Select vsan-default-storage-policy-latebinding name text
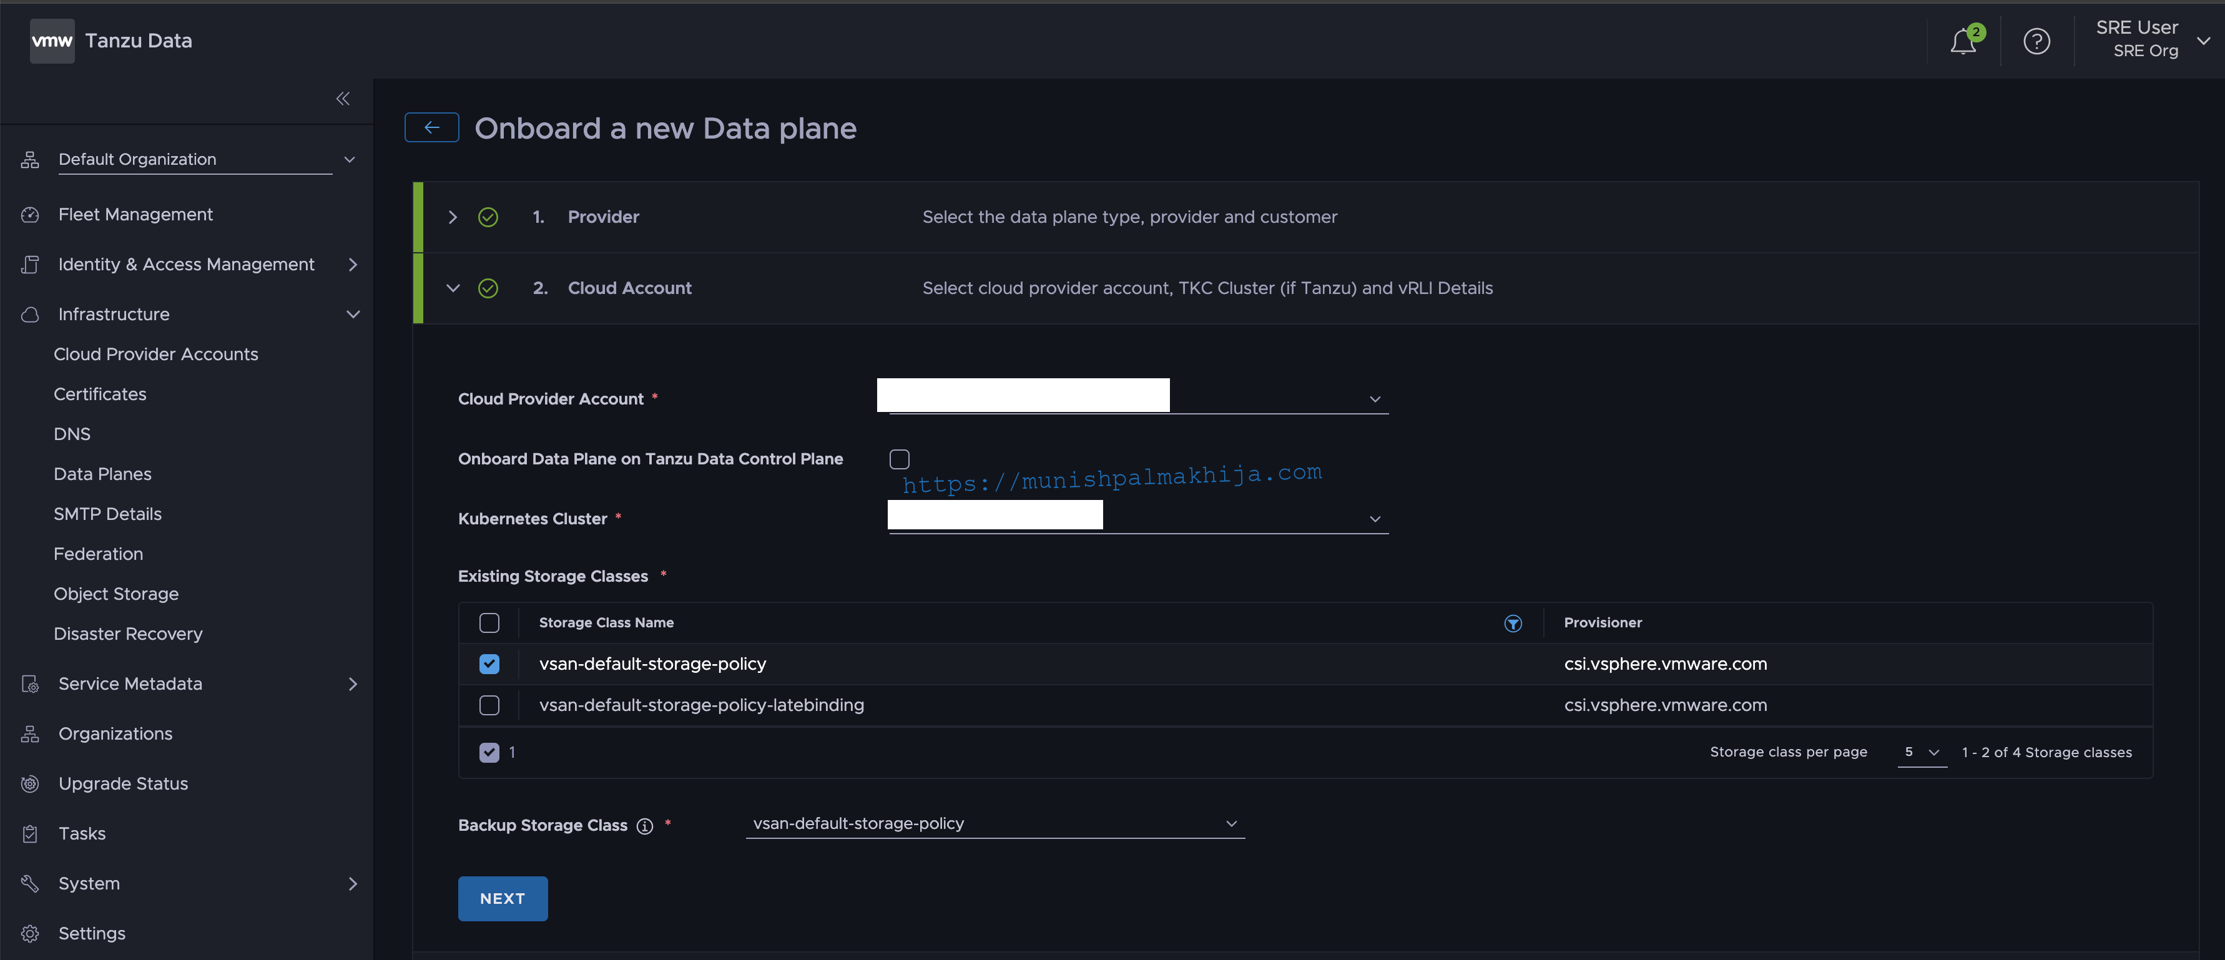Viewport: 2225px width, 960px height. click(x=701, y=705)
